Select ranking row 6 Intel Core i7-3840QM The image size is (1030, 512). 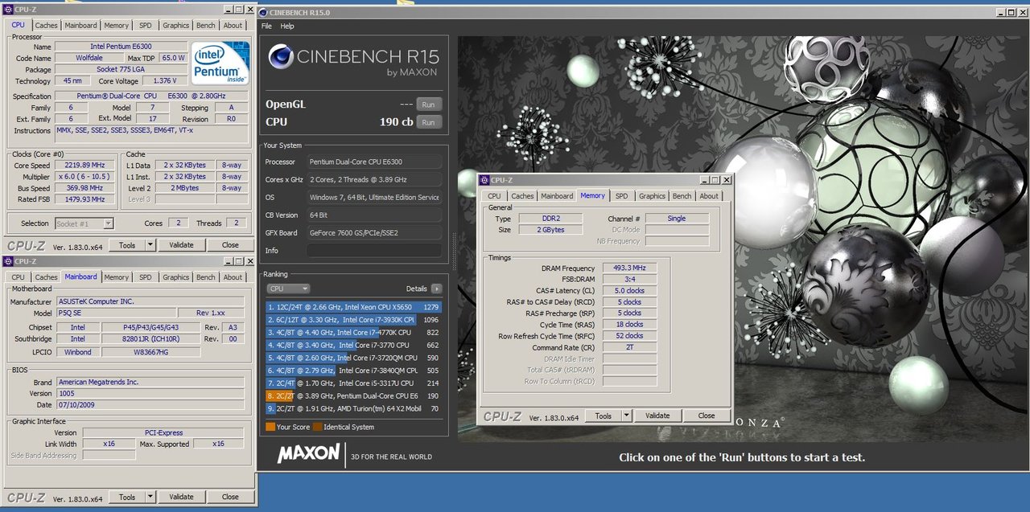pyautogui.click(x=353, y=371)
